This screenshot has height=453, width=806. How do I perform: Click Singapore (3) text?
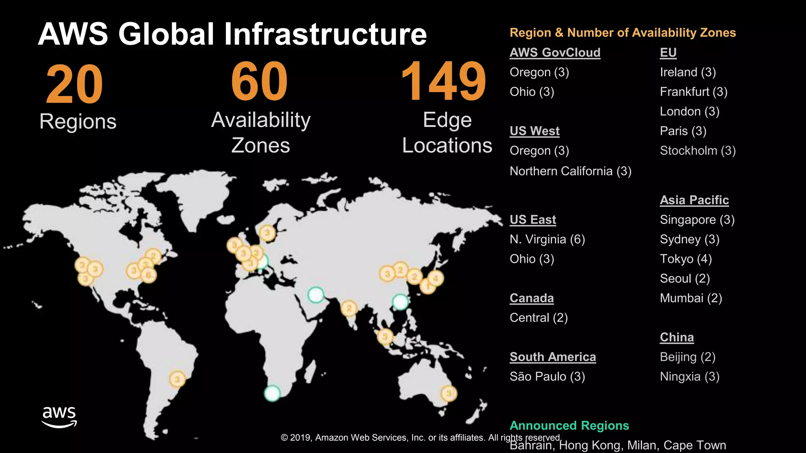(x=697, y=220)
